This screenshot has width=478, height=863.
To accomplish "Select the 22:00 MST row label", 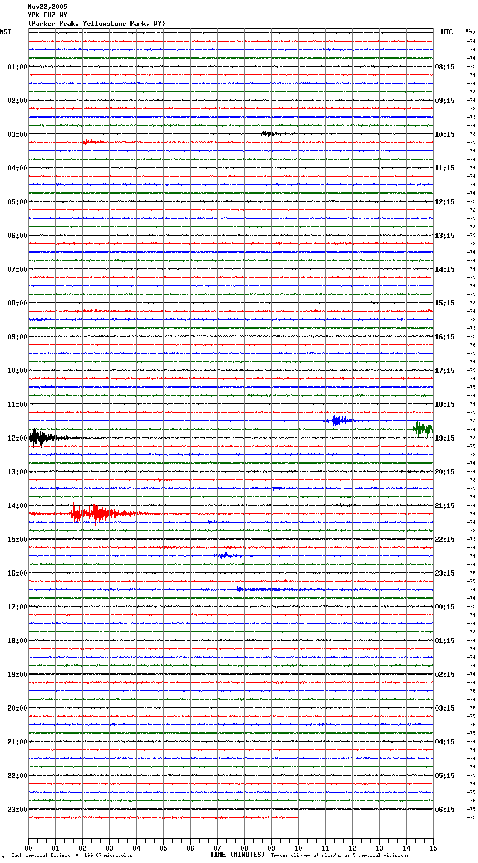I will click(x=17, y=776).
